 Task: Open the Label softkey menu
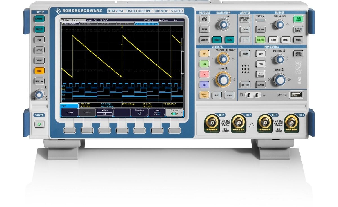pos(157,112)
